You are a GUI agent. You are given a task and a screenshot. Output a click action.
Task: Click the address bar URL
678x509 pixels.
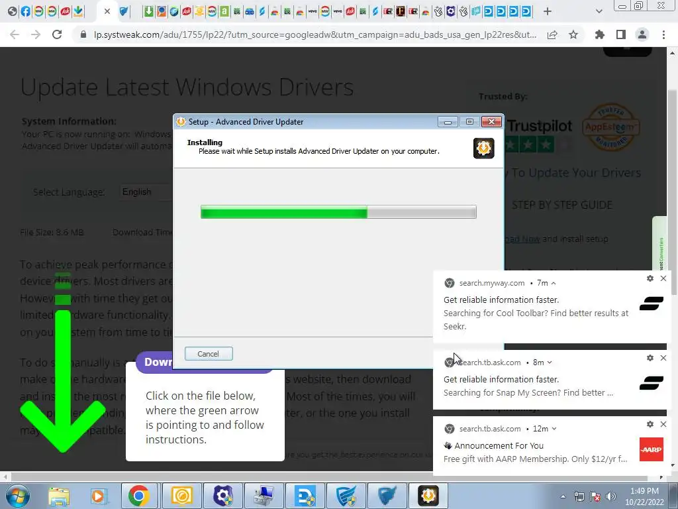coord(315,34)
